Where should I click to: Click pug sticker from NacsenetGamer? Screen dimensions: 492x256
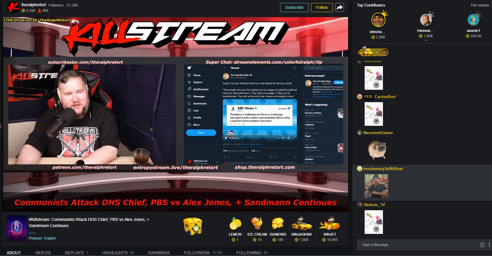pos(377,150)
